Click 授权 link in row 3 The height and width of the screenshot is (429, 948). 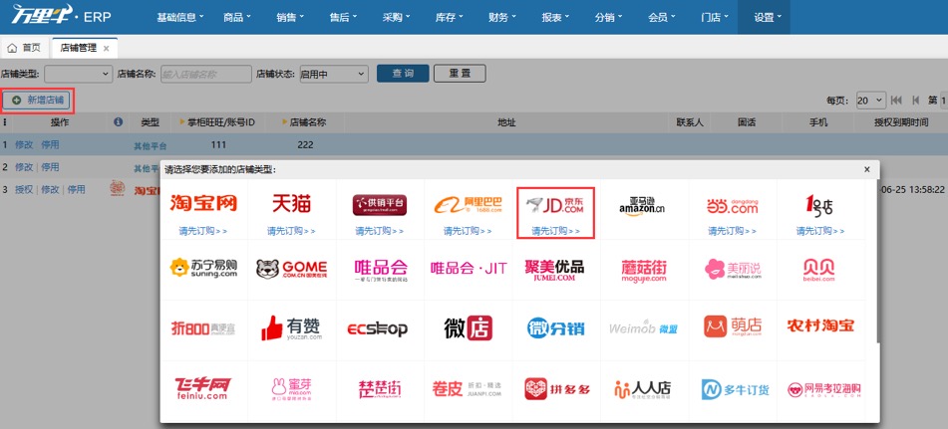click(24, 189)
